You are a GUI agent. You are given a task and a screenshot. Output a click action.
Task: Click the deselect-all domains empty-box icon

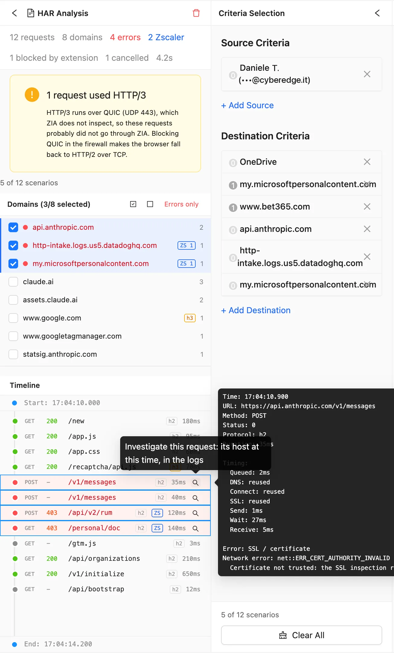[x=150, y=204]
